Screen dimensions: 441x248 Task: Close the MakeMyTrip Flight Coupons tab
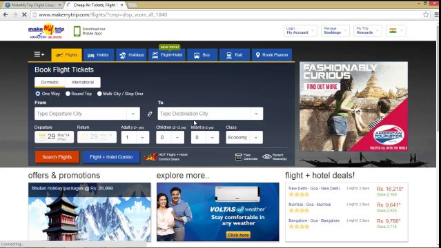59,5
